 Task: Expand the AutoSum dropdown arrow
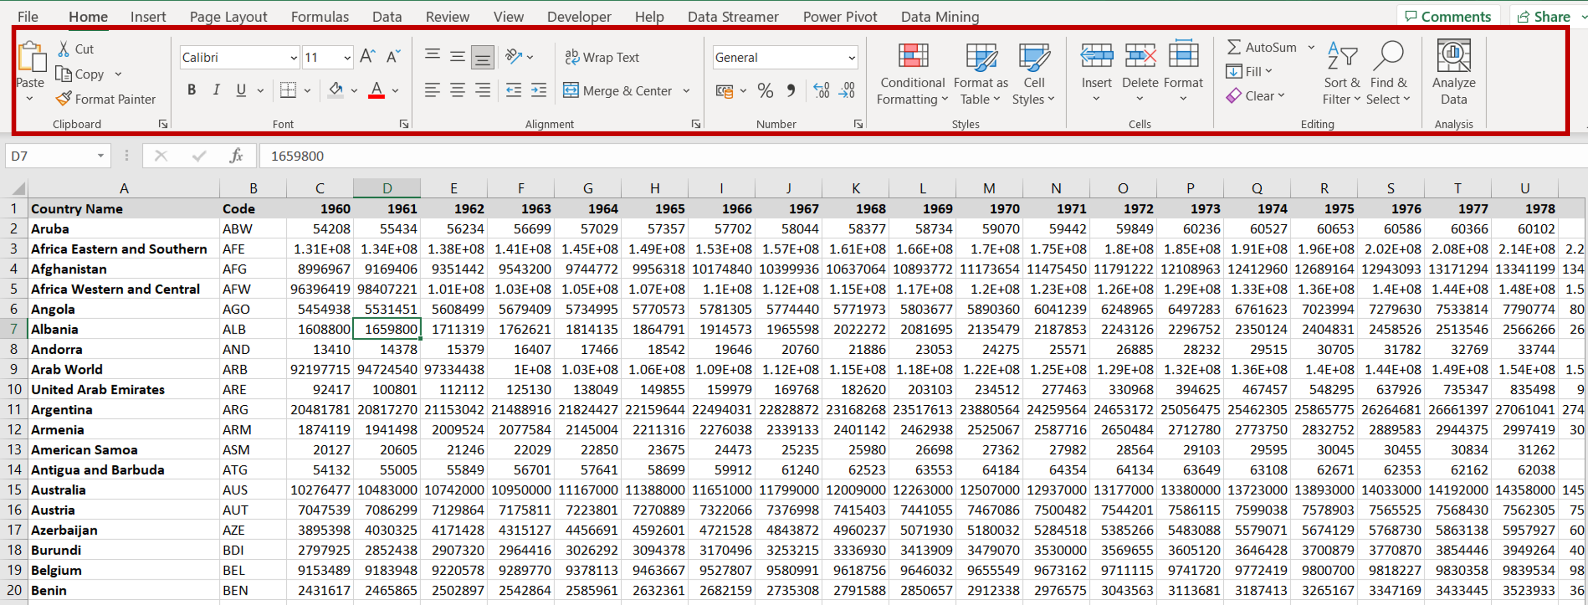(x=1311, y=47)
